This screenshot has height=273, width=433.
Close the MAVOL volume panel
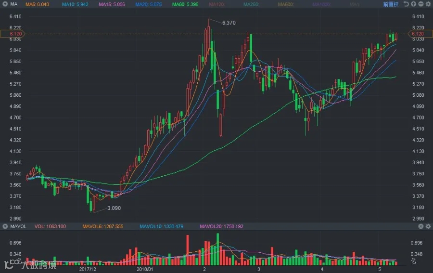tap(421, 226)
